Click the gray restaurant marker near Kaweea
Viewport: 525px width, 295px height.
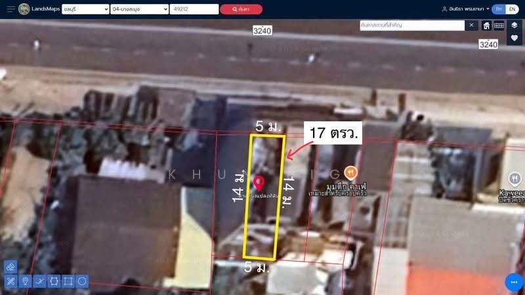tap(514, 180)
